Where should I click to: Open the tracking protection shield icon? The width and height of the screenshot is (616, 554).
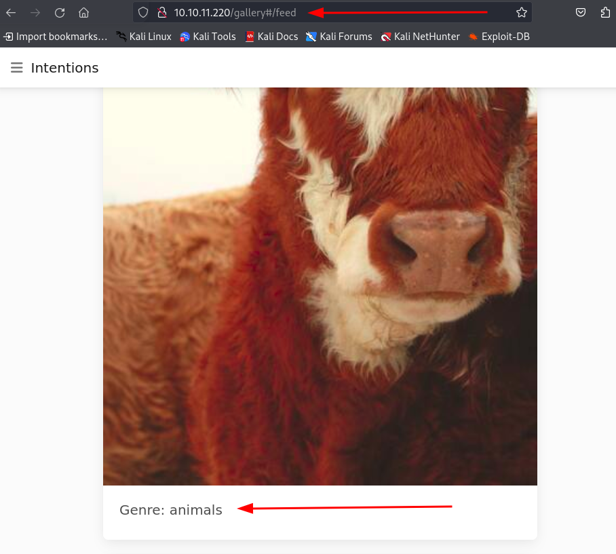click(x=143, y=12)
